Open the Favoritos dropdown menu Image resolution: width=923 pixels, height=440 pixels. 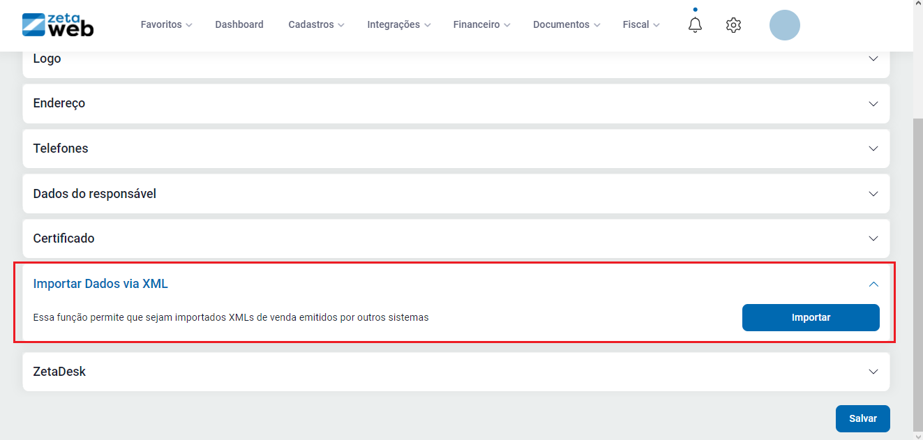166,24
